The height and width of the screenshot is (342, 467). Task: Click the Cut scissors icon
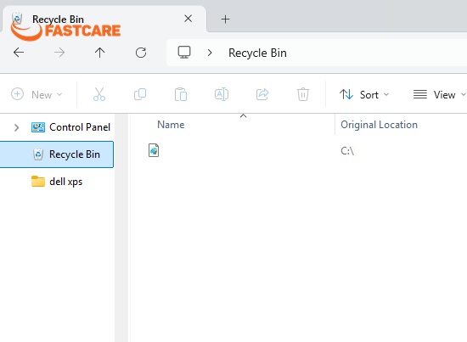coord(99,95)
